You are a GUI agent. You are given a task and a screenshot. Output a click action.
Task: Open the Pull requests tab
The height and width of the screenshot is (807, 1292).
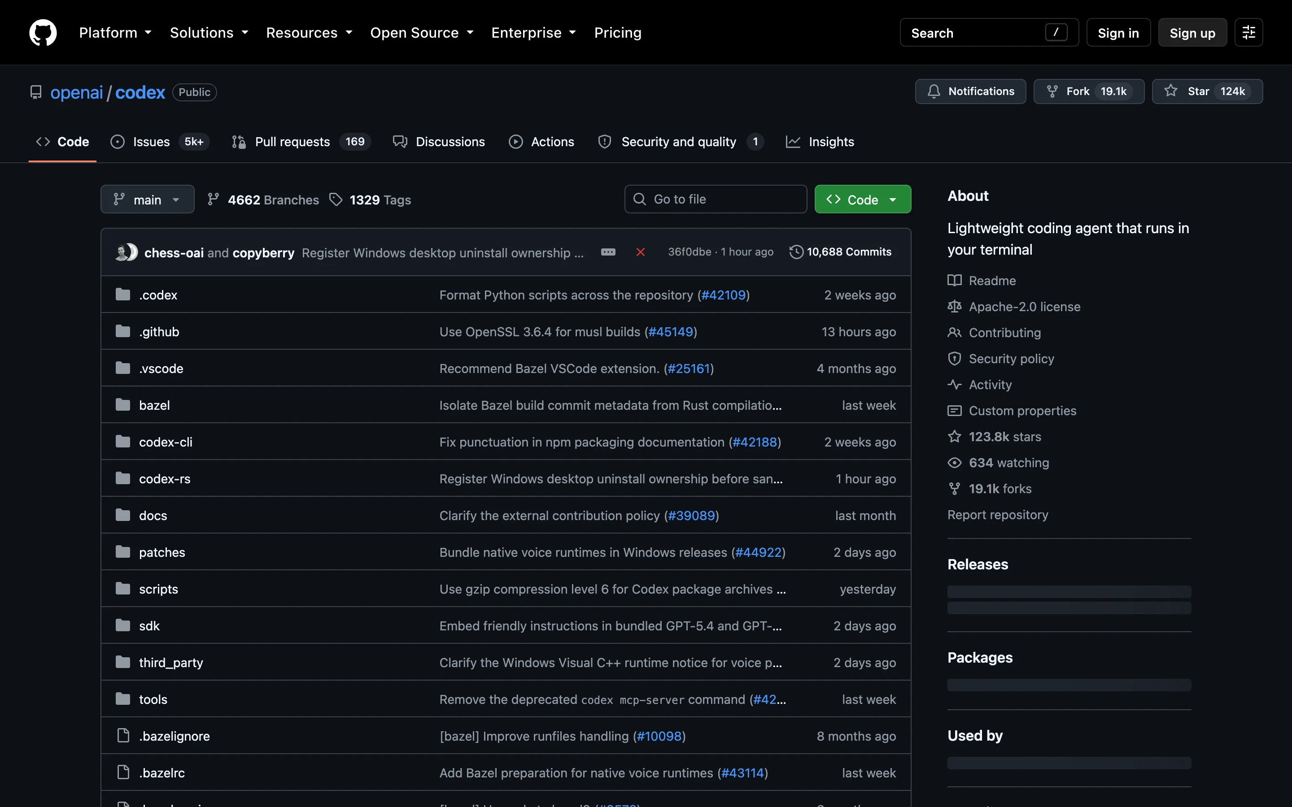tap(301, 141)
